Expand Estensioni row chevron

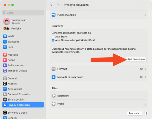146,96
